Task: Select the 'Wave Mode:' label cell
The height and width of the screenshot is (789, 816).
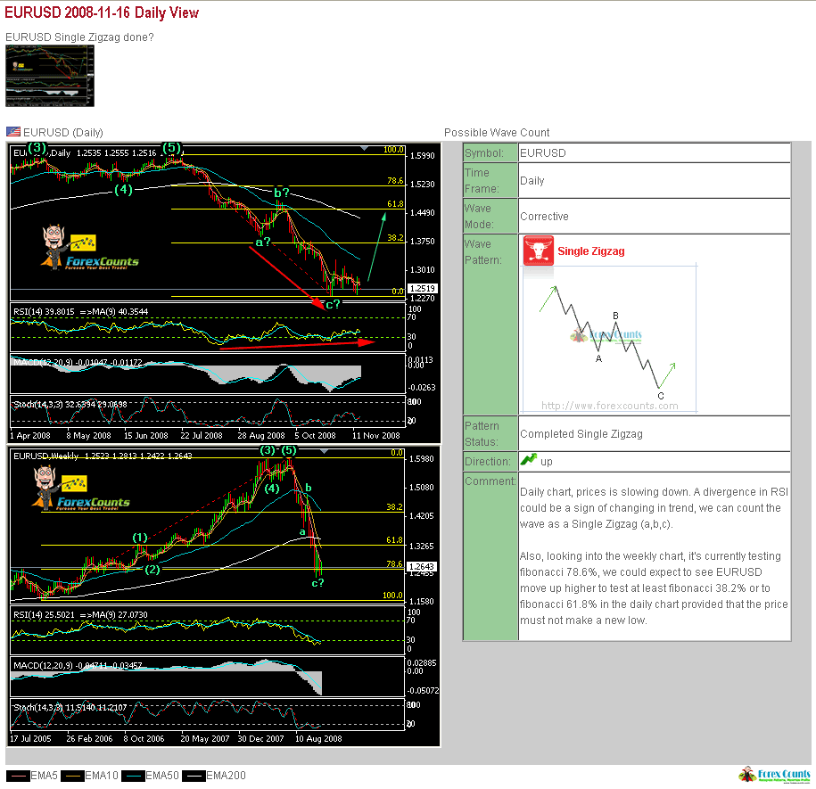Action: tap(490, 216)
